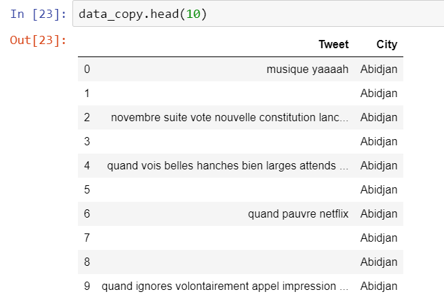
Task: Click the 'quand vois belles hanches' tweet
Action: [228, 165]
